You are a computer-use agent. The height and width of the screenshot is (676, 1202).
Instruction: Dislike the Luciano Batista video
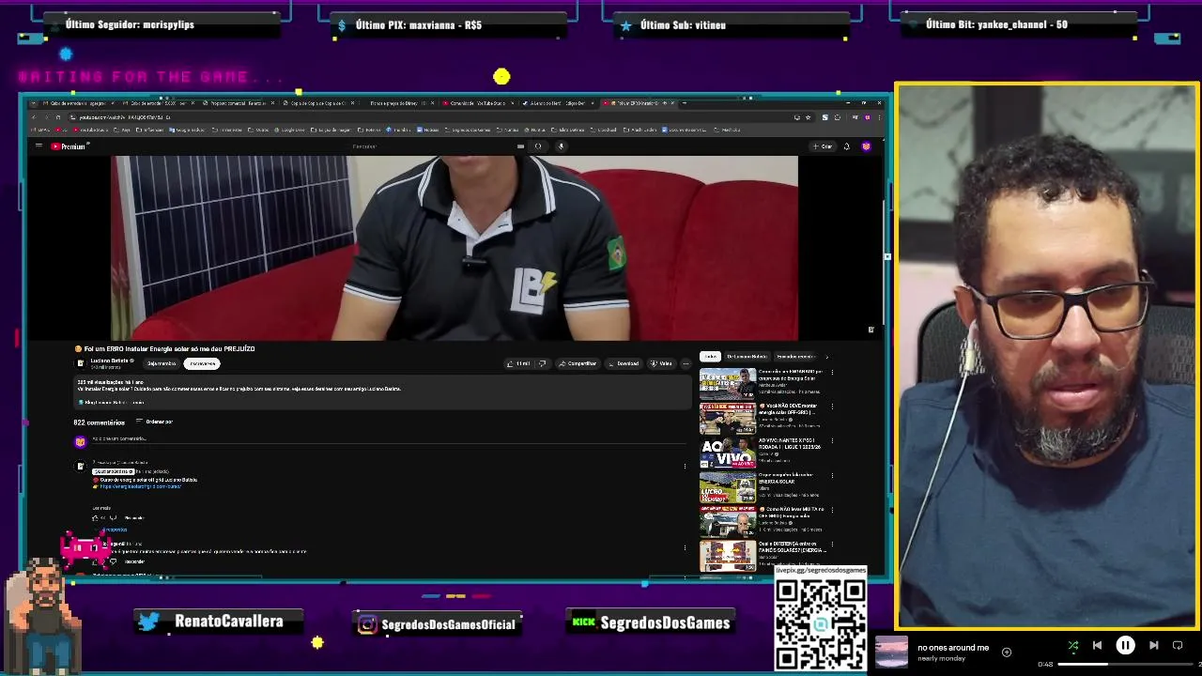pyautogui.click(x=542, y=363)
